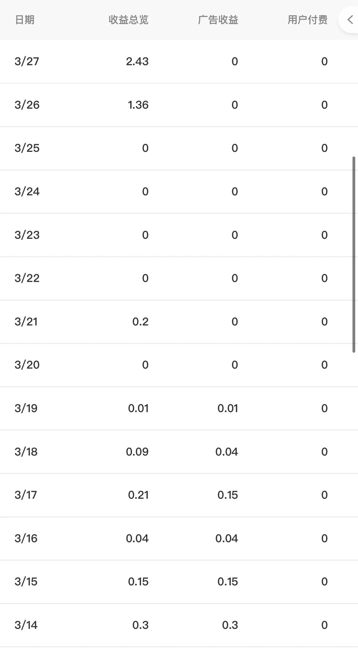358x650 pixels.
Task: Select the 收益总览 column header
Action: tap(128, 20)
